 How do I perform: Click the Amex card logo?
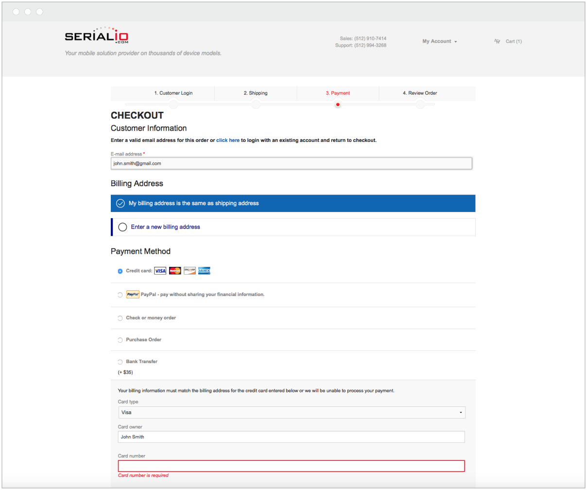tap(204, 271)
